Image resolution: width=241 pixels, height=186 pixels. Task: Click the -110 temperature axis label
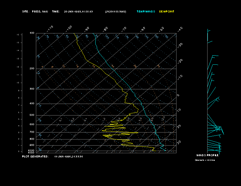[51, 28]
